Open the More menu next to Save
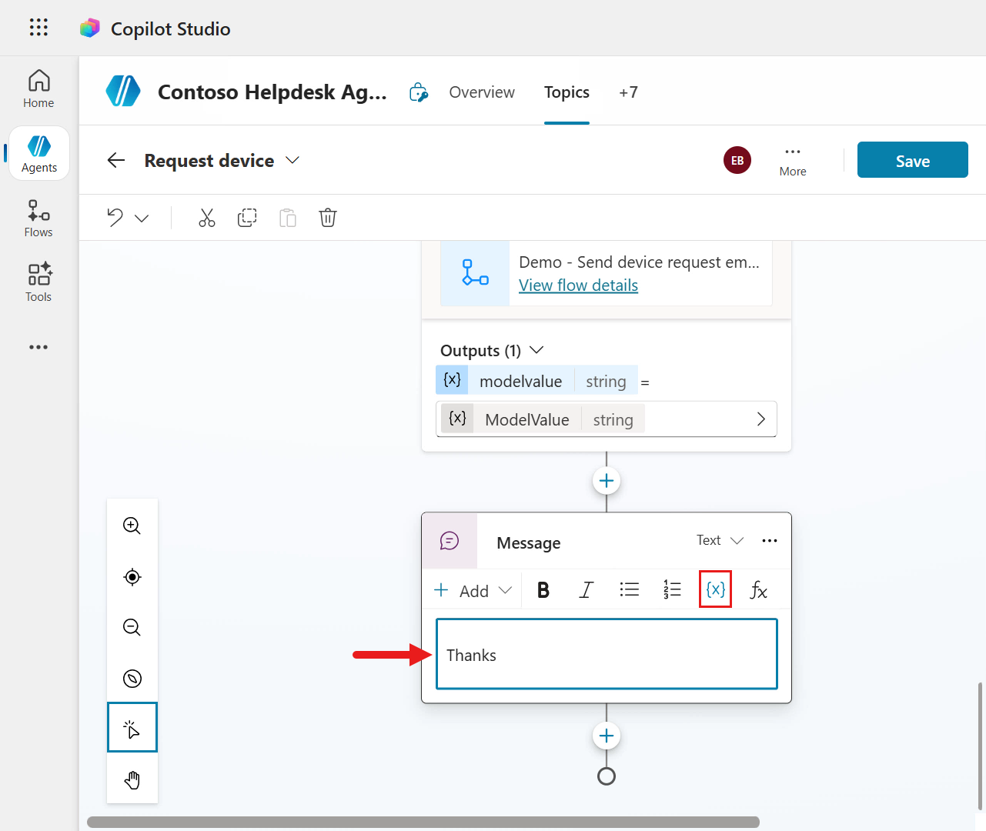986x831 pixels. click(x=793, y=160)
